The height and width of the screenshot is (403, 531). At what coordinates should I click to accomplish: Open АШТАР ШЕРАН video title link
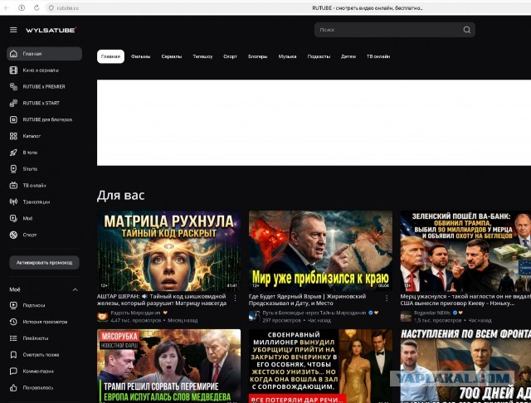click(162, 300)
